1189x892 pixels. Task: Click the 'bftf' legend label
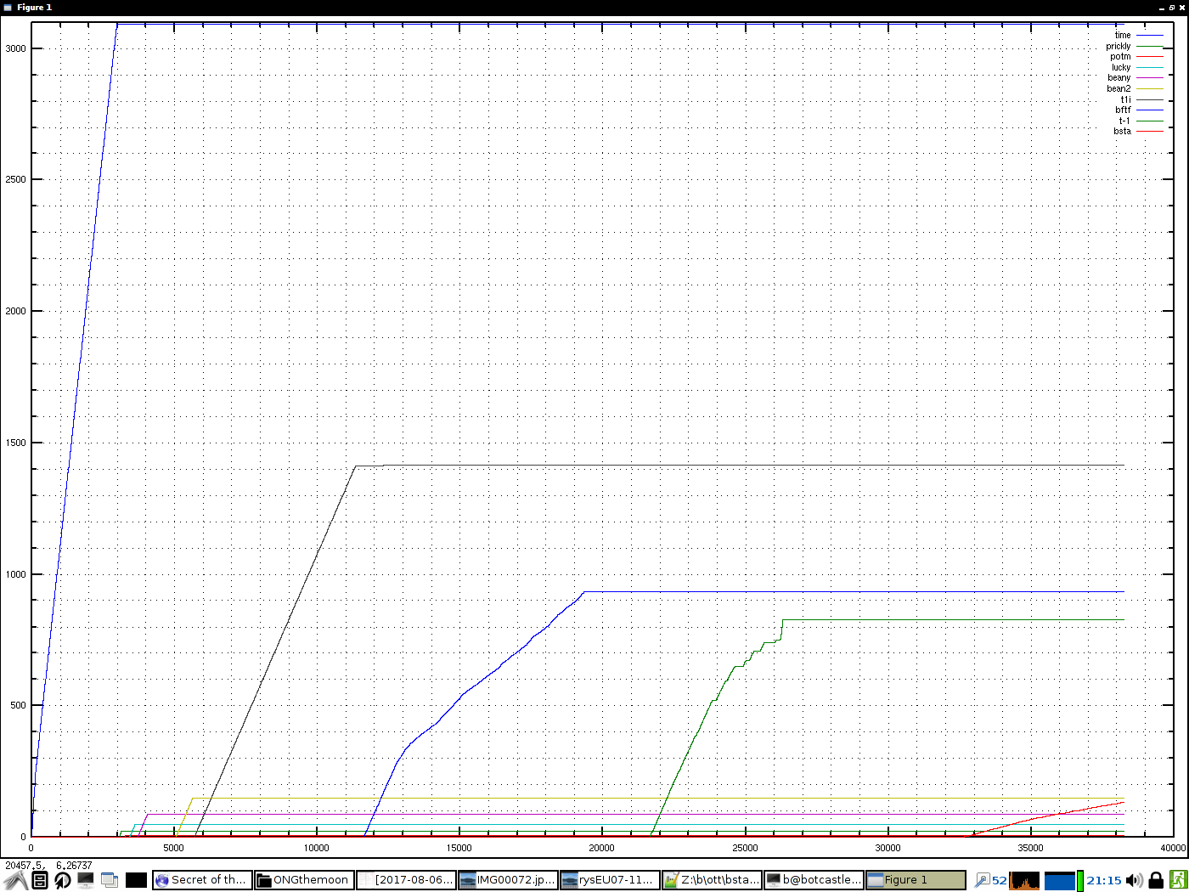click(x=1123, y=110)
